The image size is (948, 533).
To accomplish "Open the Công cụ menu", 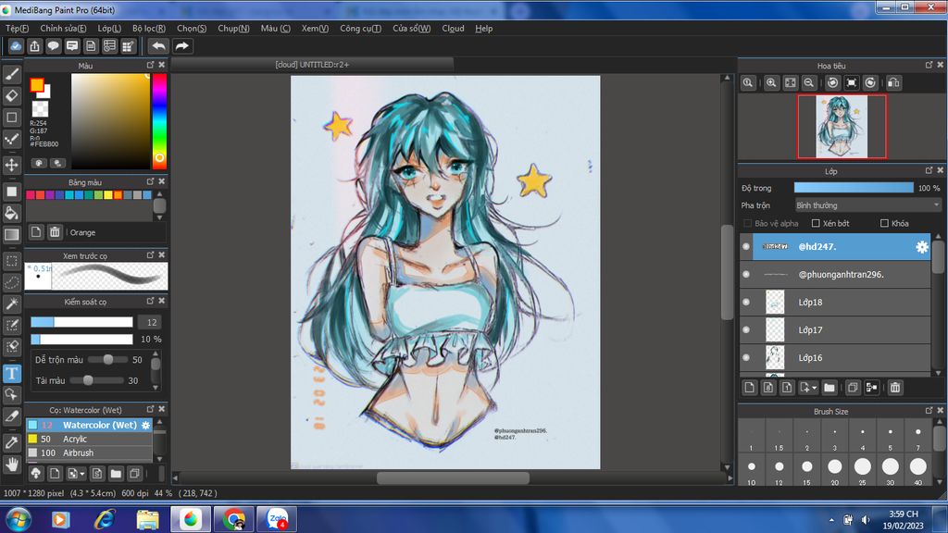I will coord(359,29).
